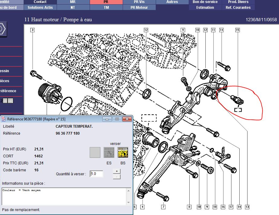The height and width of the screenshot is (215, 279).
Task: Increase quantity with the plus button
Action: (x=117, y=171)
